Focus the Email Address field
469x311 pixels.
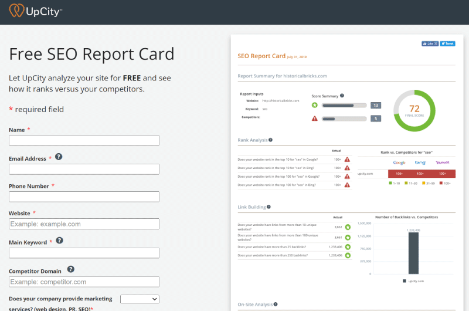[x=84, y=169]
